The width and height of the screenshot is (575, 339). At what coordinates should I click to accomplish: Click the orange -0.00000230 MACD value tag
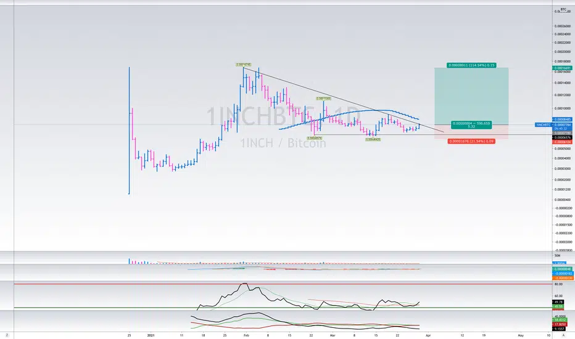[563, 278]
